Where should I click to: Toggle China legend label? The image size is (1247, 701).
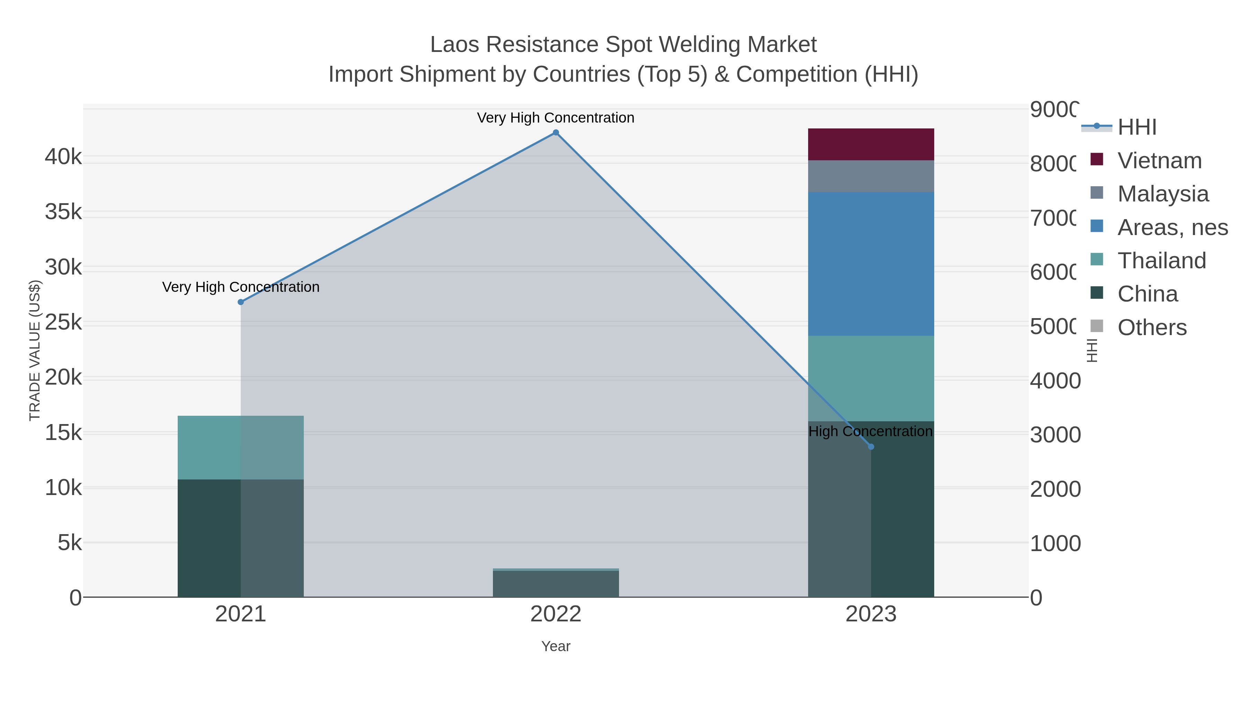tap(1148, 294)
